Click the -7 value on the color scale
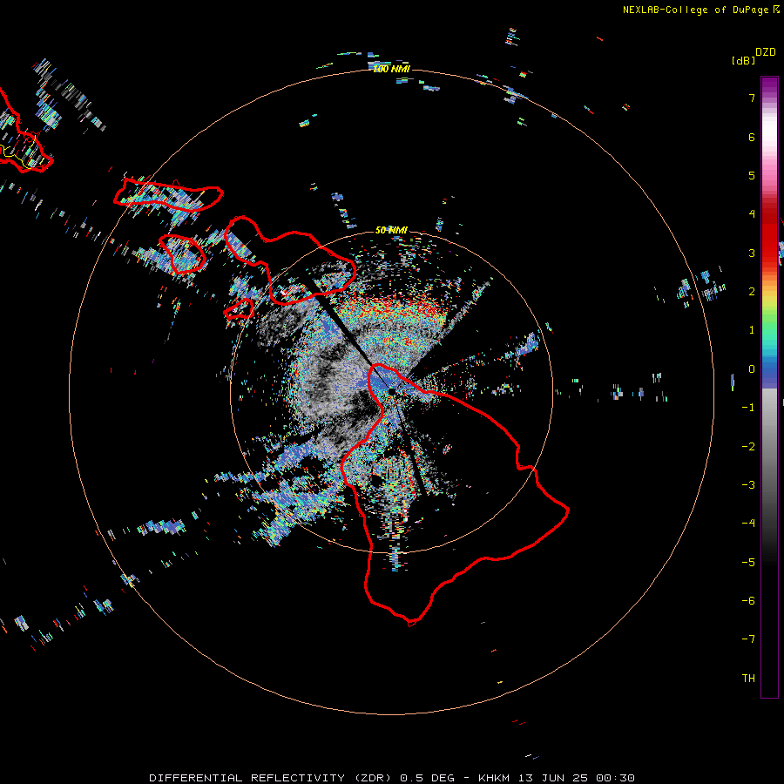Screen dimensions: 784x784 (748, 639)
